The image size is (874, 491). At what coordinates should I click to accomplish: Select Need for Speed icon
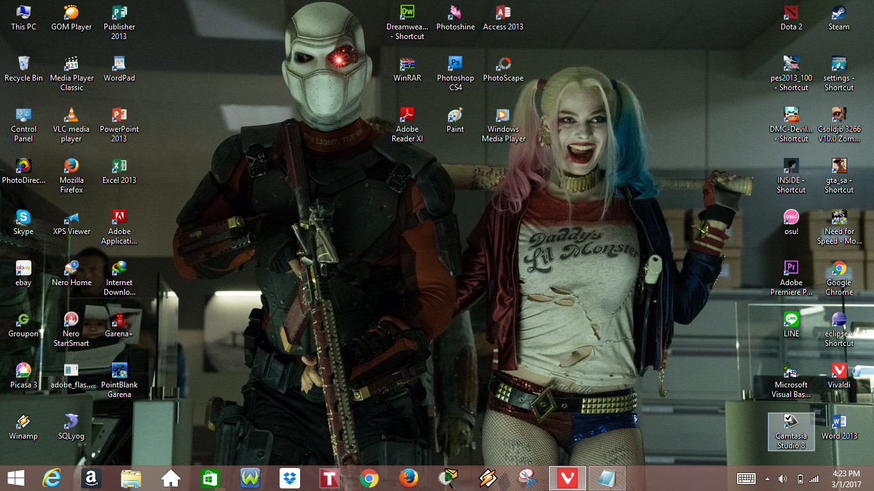[839, 227]
